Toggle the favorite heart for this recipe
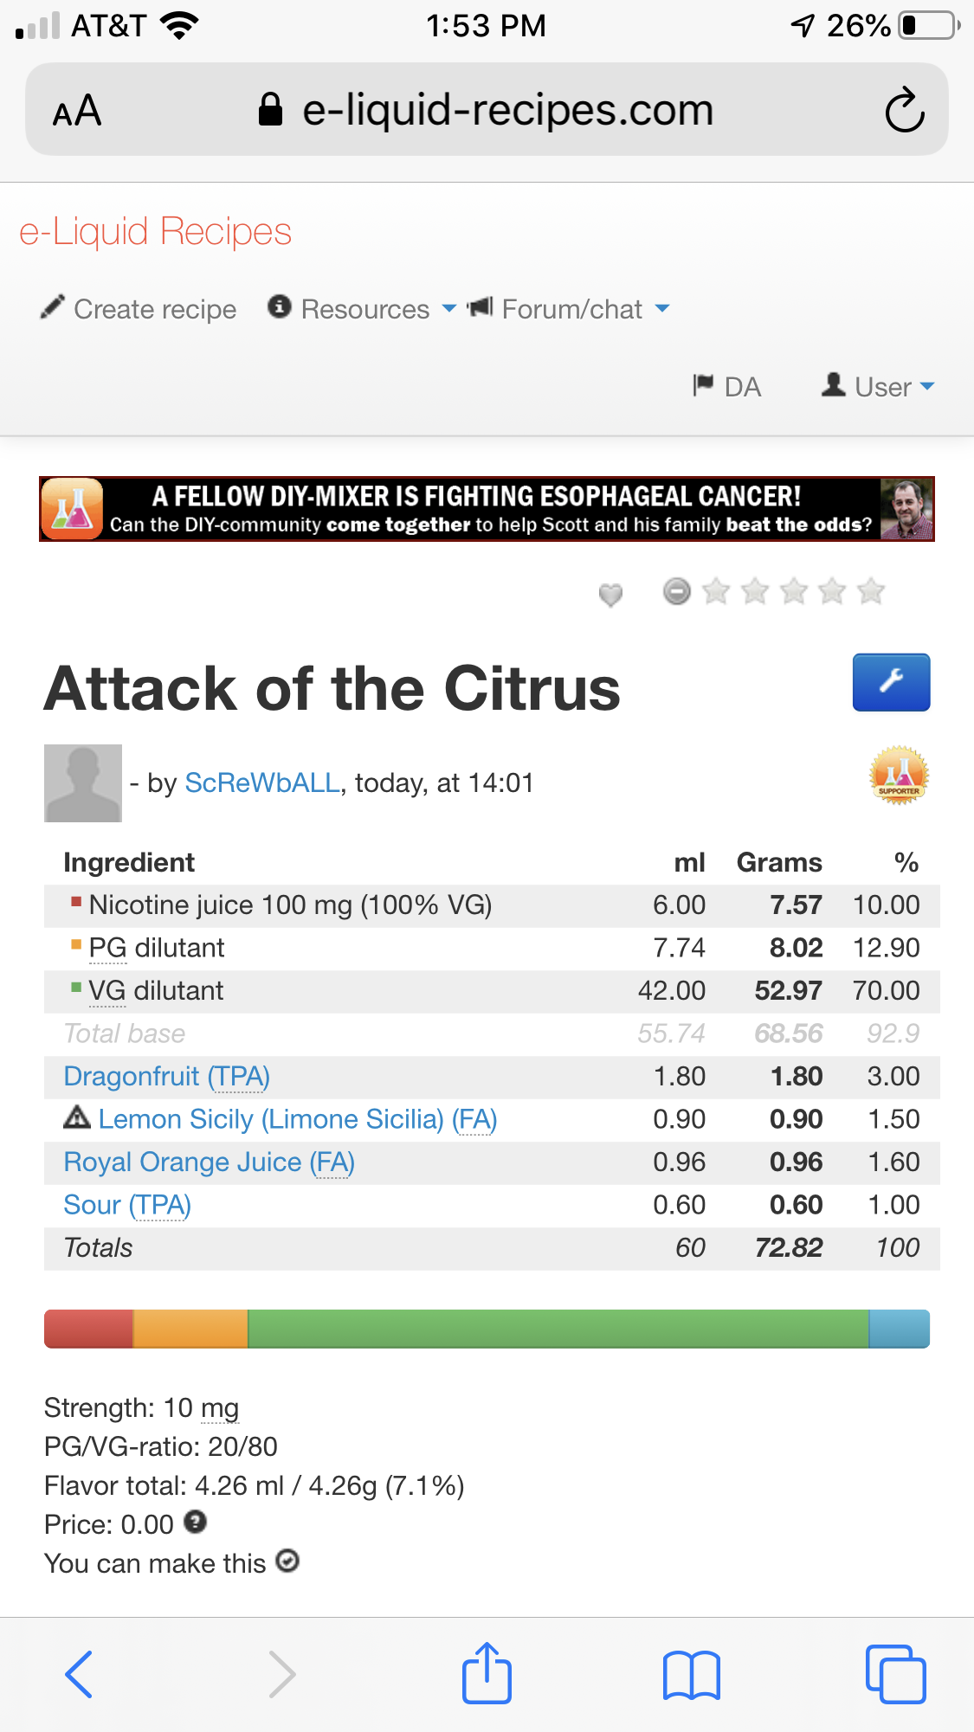Image resolution: width=974 pixels, height=1732 pixels. (x=610, y=594)
